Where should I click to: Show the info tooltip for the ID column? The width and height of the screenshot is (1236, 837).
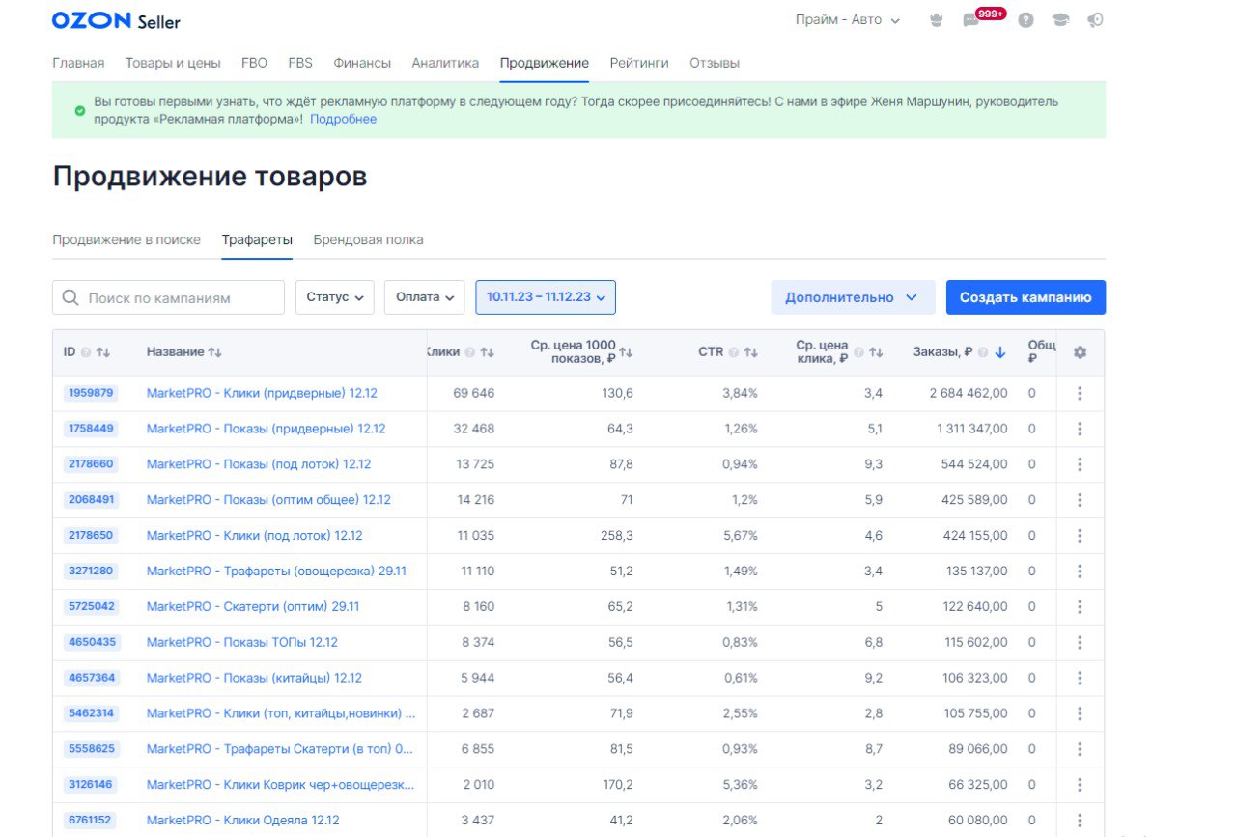(86, 352)
